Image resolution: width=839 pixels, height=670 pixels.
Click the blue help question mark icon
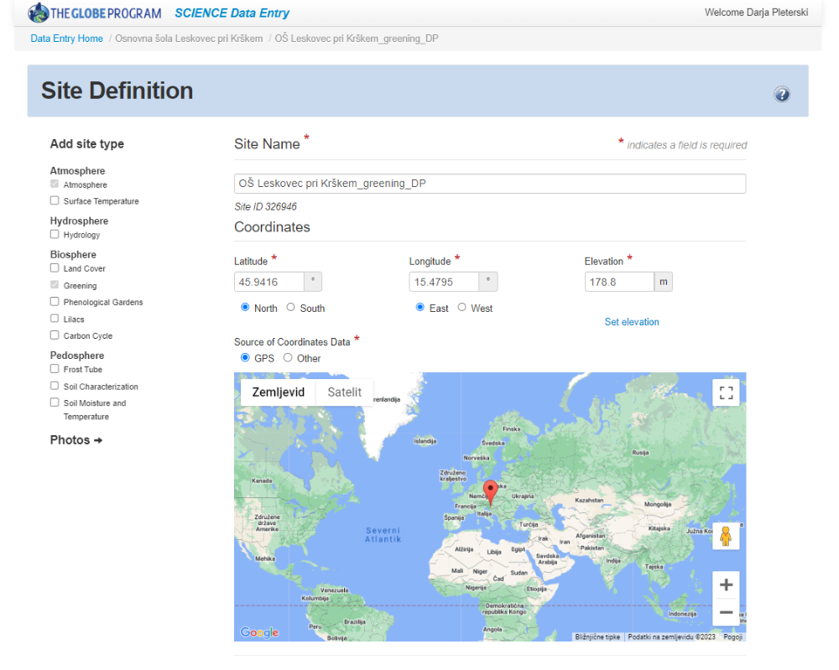[782, 94]
